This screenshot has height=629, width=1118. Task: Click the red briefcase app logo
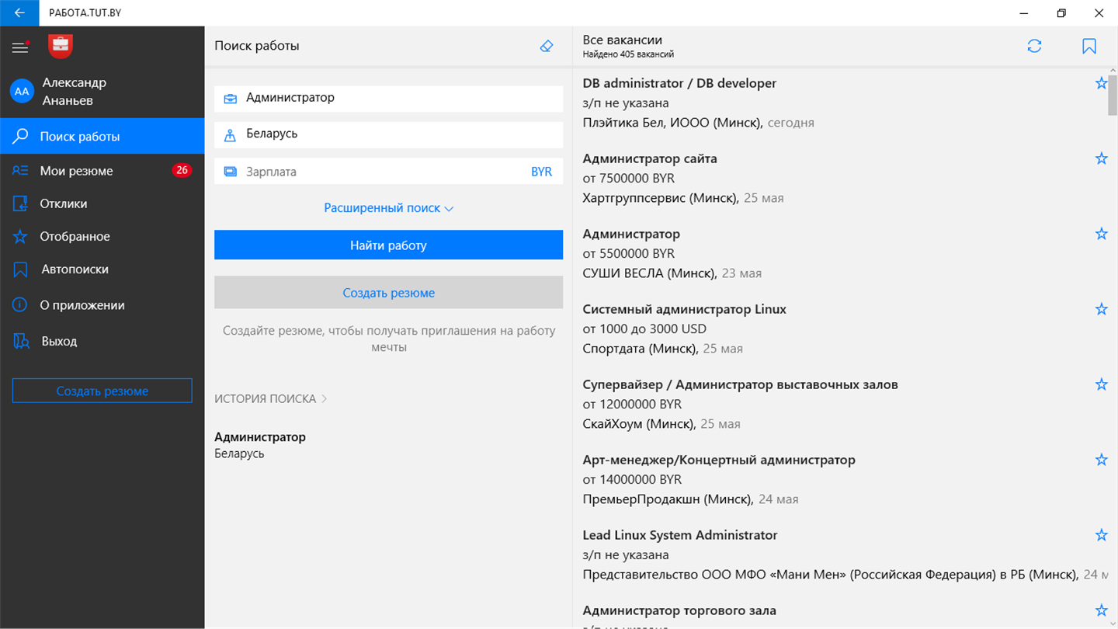coord(61,47)
